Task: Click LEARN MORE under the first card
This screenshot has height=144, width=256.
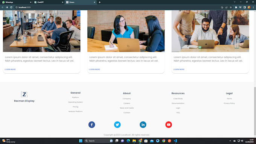Action: point(10,69)
